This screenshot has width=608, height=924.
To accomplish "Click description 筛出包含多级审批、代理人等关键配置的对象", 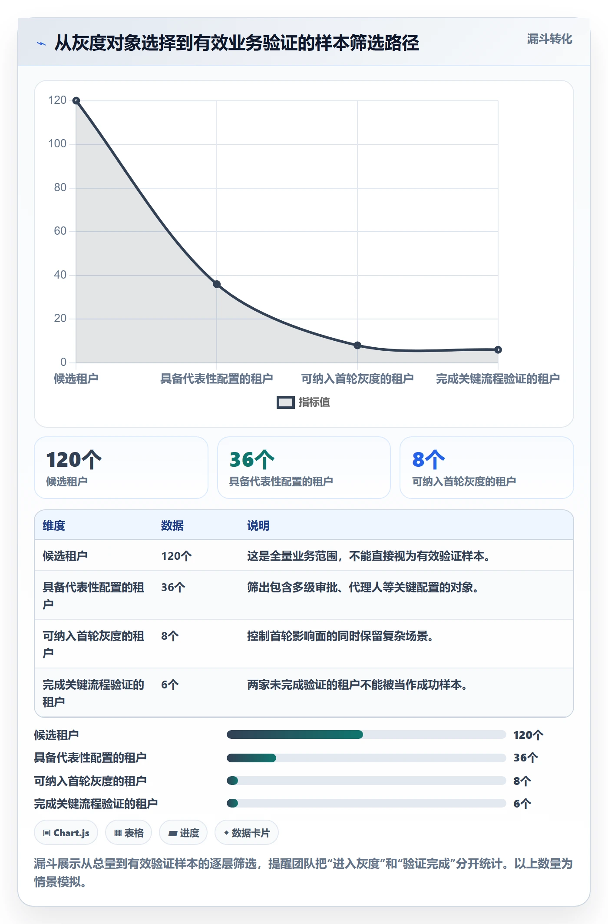I will coord(363,588).
